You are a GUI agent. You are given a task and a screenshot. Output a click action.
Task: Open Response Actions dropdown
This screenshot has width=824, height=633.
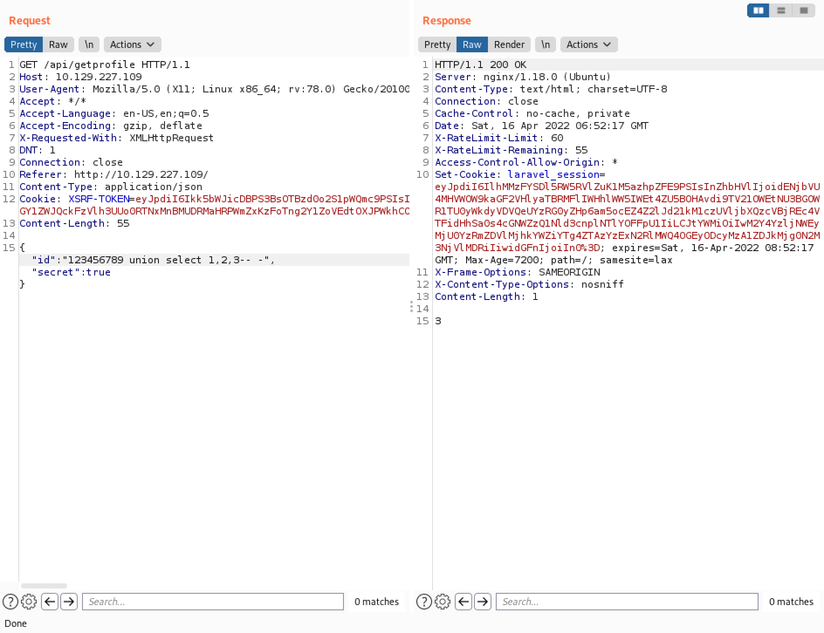pos(589,44)
